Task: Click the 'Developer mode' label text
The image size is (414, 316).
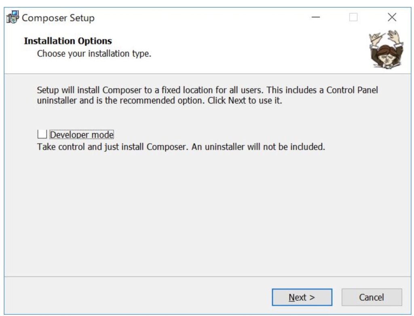Action: pos(82,134)
